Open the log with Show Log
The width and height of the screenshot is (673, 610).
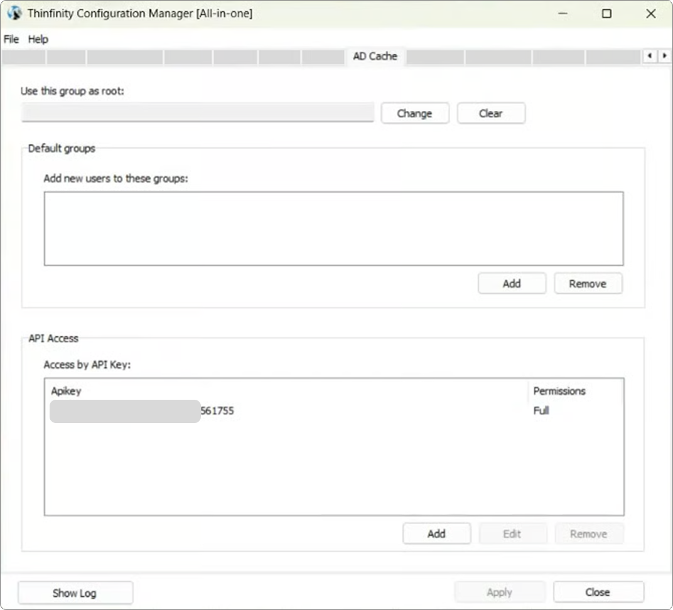pyautogui.click(x=75, y=593)
